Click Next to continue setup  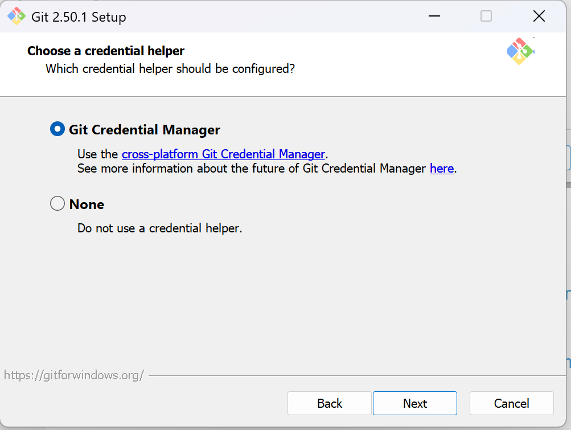click(415, 403)
